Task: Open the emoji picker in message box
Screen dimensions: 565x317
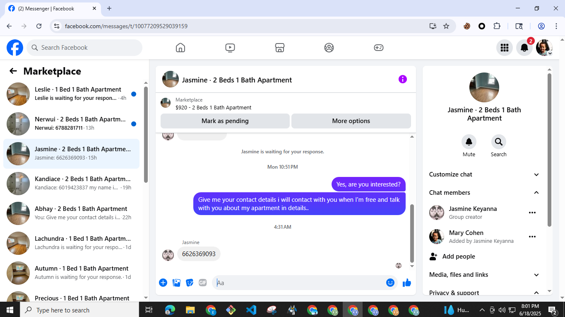Action: tap(390, 283)
